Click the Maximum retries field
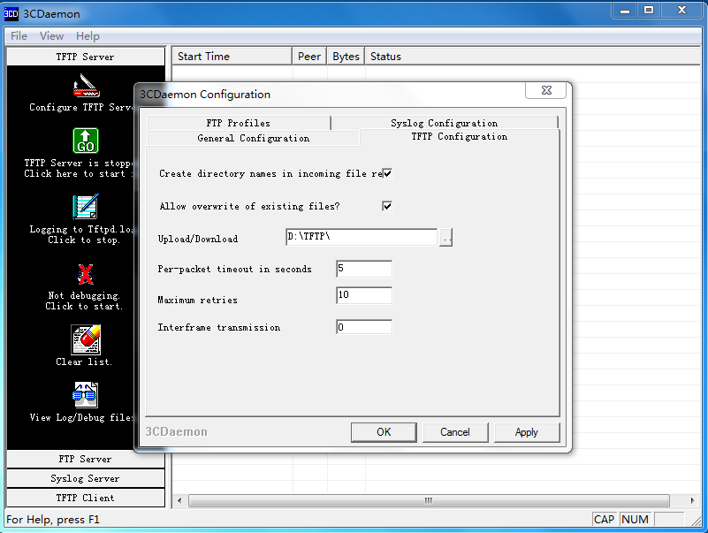The image size is (708, 533). [x=364, y=295]
